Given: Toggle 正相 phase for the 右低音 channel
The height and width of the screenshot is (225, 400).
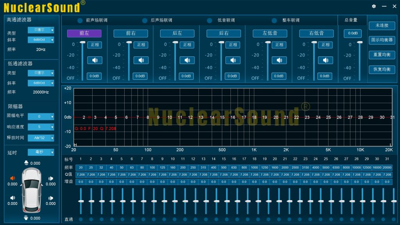Looking at the screenshot, I should 325,45.
